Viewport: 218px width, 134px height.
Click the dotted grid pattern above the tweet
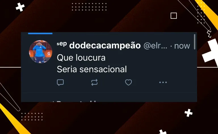pos(89,7)
